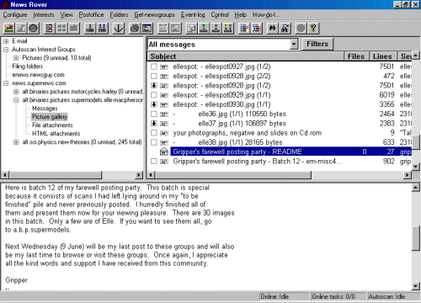Toggle the download mark on ellespot0930.jpg

click(x=153, y=104)
